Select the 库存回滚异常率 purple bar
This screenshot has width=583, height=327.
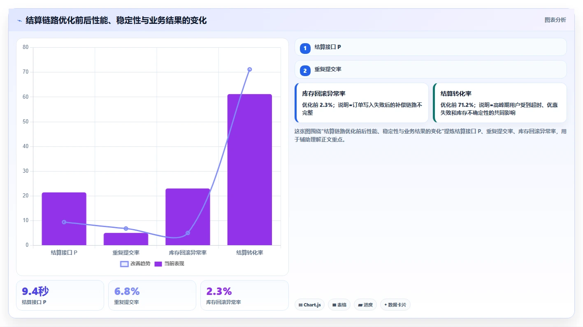click(188, 217)
